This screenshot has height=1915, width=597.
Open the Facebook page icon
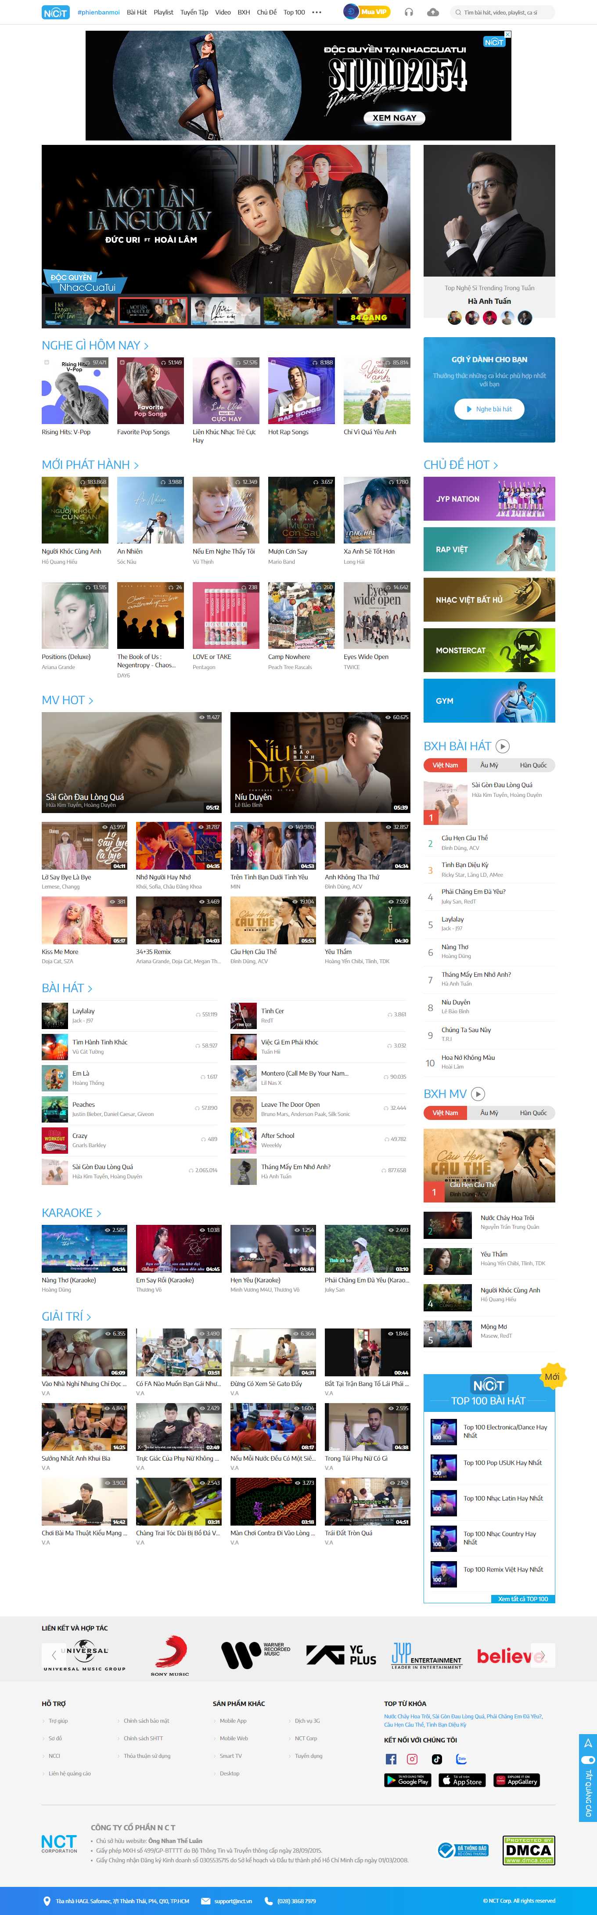[390, 1758]
